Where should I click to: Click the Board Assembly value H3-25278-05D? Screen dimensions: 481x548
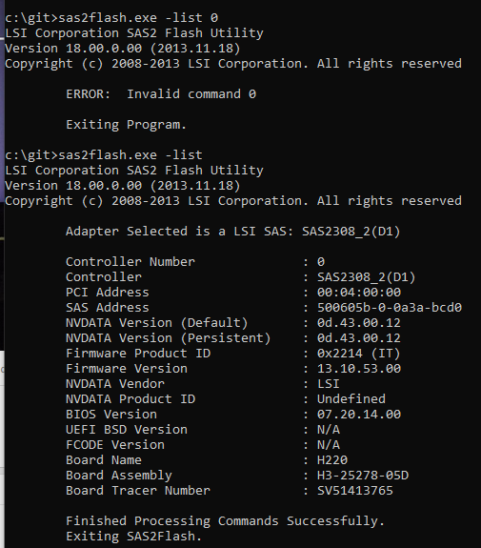(363, 476)
